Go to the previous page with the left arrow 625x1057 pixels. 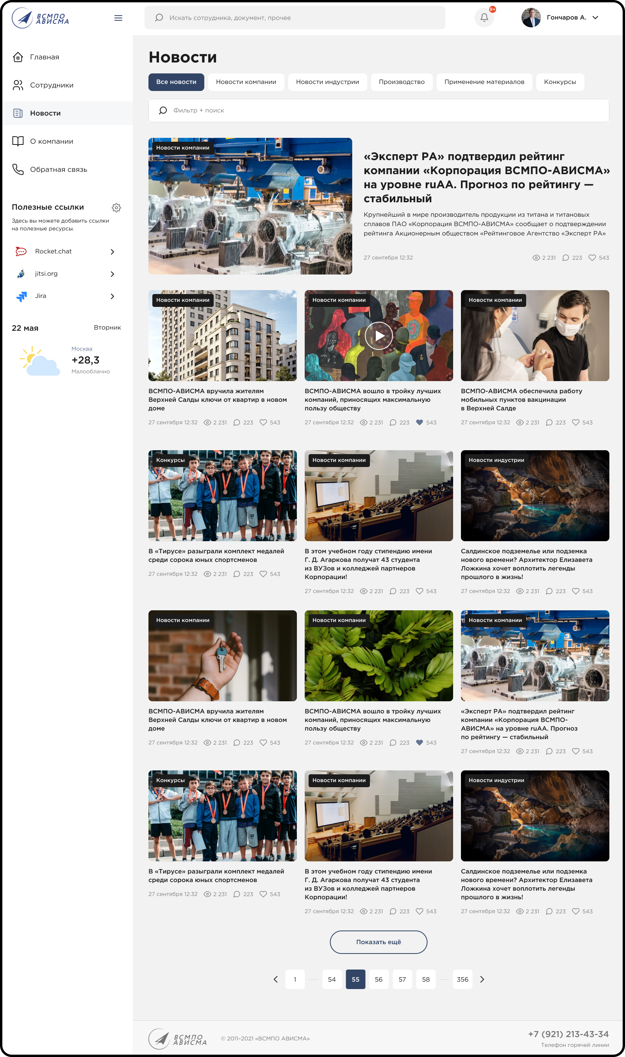click(x=276, y=979)
